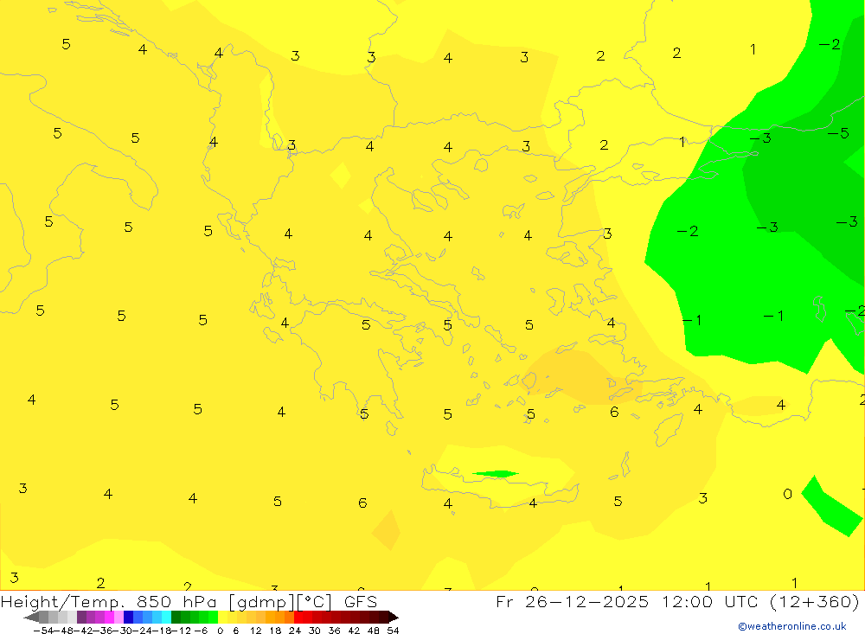Screen dimensions: 865x634
Task: Click the legend scale label '36'
Action: click(x=334, y=631)
